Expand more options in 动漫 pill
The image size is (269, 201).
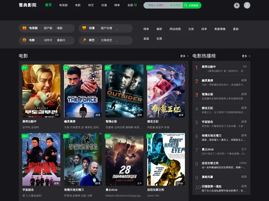[x=117, y=29]
